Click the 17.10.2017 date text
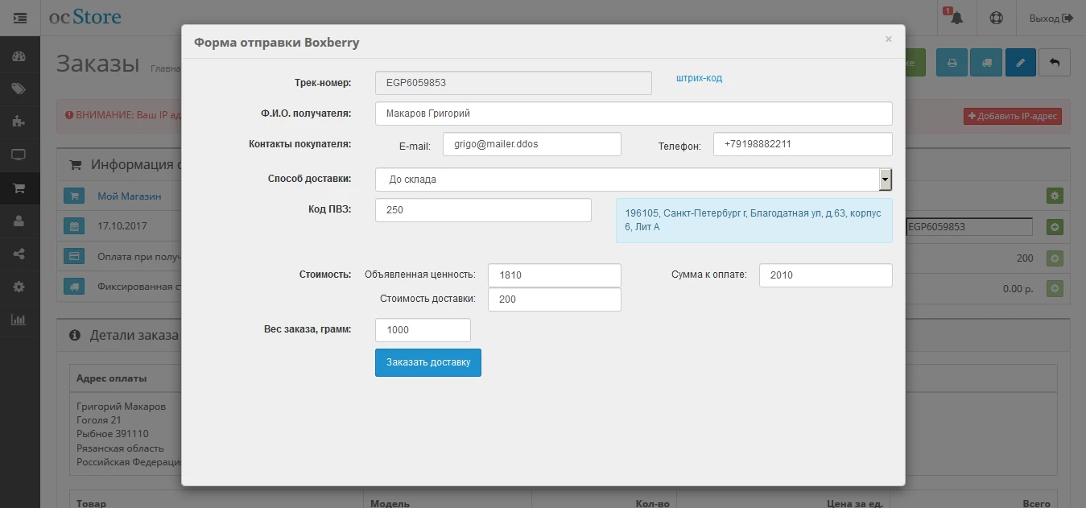Viewport: 1086px width, 508px height. (x=122, y=227)
